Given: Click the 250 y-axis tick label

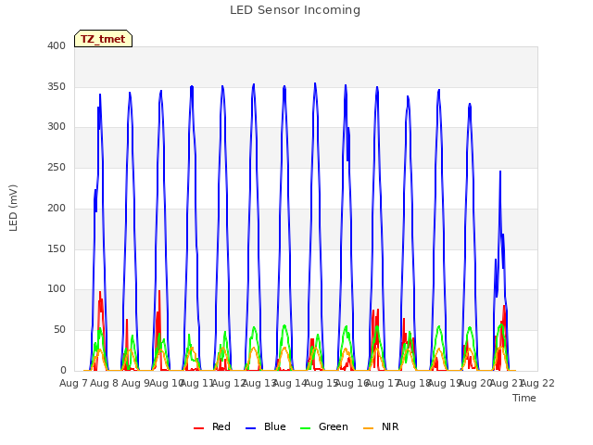Looking at the screenshot, I should coord(57,167).
